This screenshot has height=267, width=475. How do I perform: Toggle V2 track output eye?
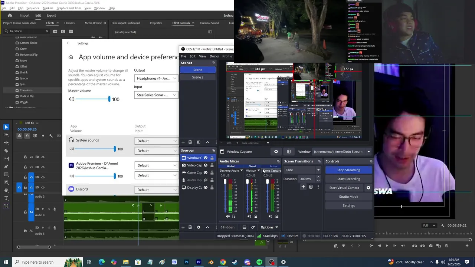click(43, 177)
